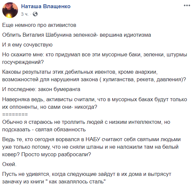The width and height of the screenshot is (192, 187).
Task: Click the line 'И последнее: закон бумеранга'
Action: click(41, 89)
